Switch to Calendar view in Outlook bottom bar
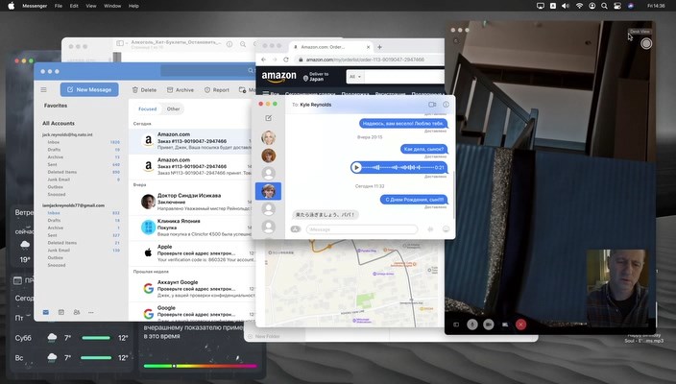This screenshot has height=384, width=676. 61,312
